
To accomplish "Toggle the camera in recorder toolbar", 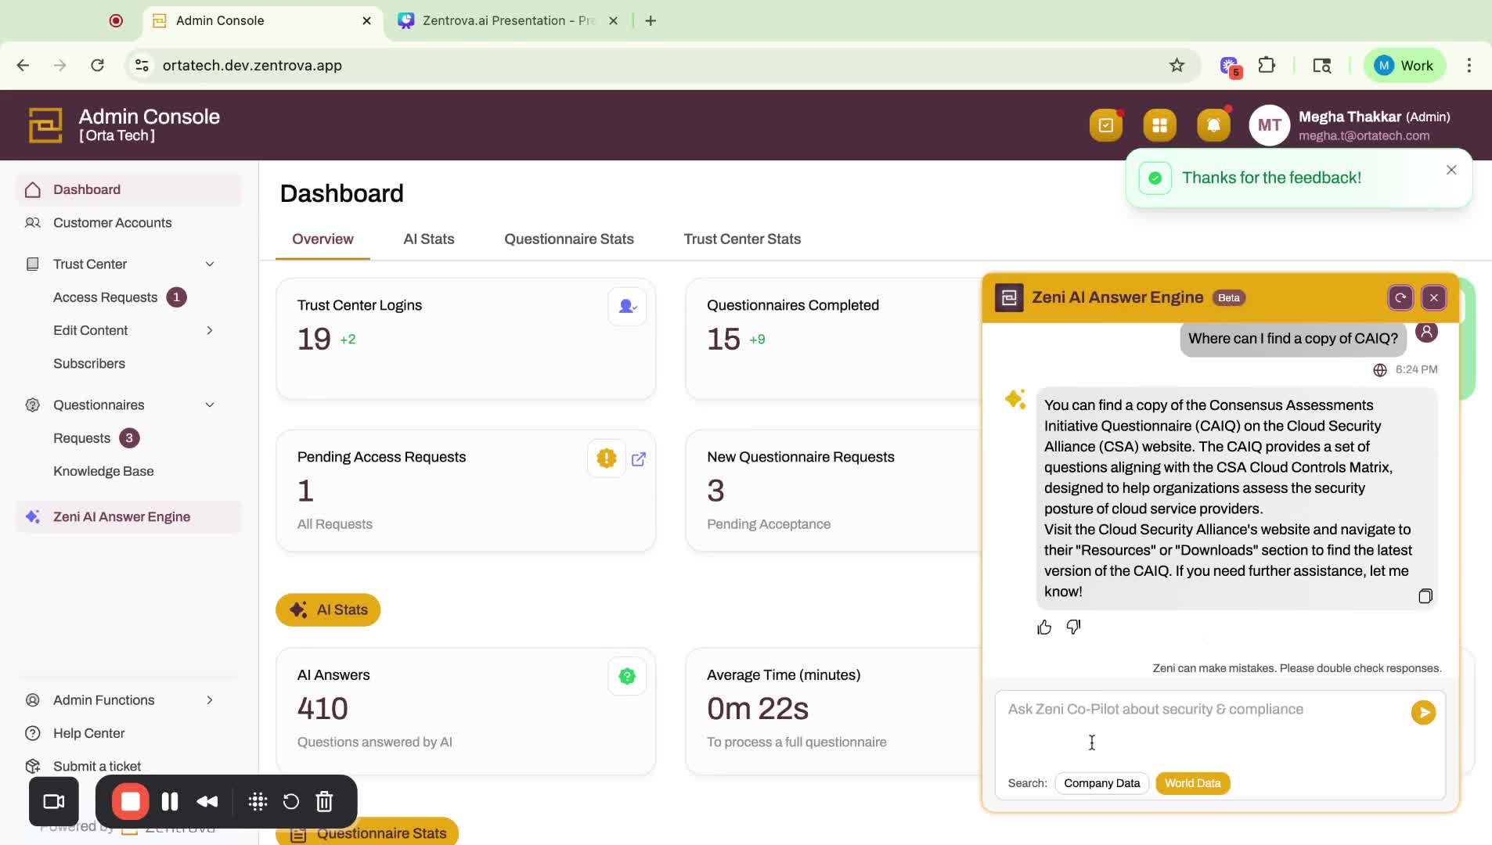I will 54,802.
